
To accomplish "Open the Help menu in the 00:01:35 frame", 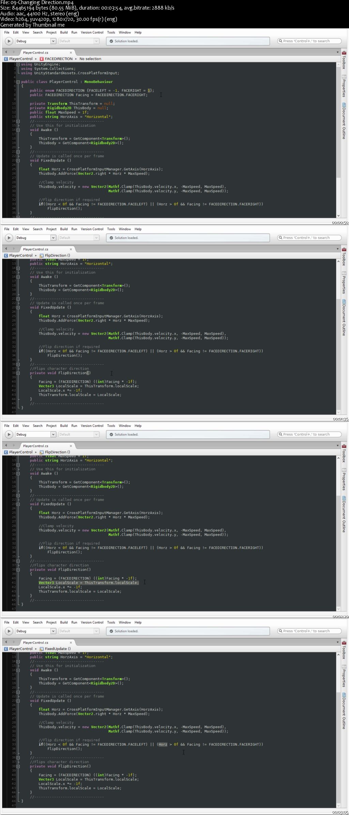I will point(138,229).
